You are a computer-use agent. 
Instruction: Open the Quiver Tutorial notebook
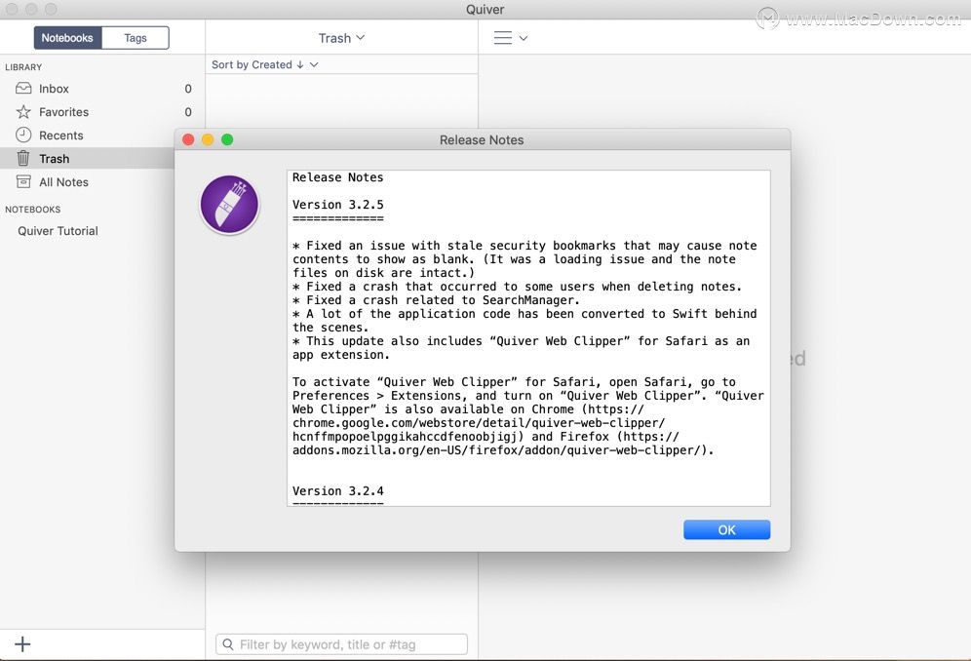click(x=58, y=231)
